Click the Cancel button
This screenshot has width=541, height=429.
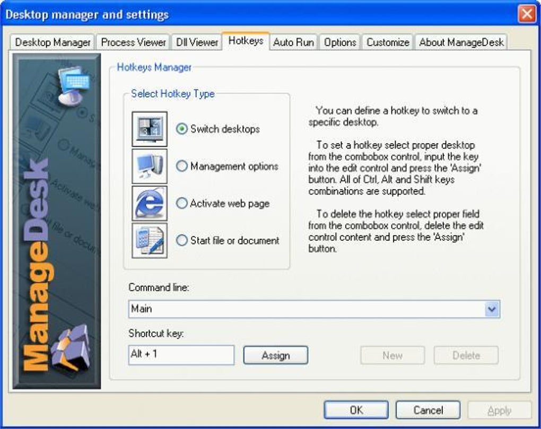click(x=427, y=409)
